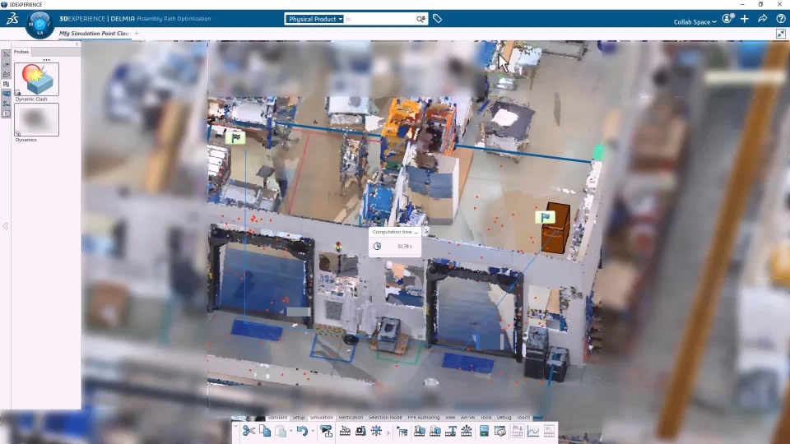
Task: Click the Paste icon in toolbar
Action: tap(281, 431)
